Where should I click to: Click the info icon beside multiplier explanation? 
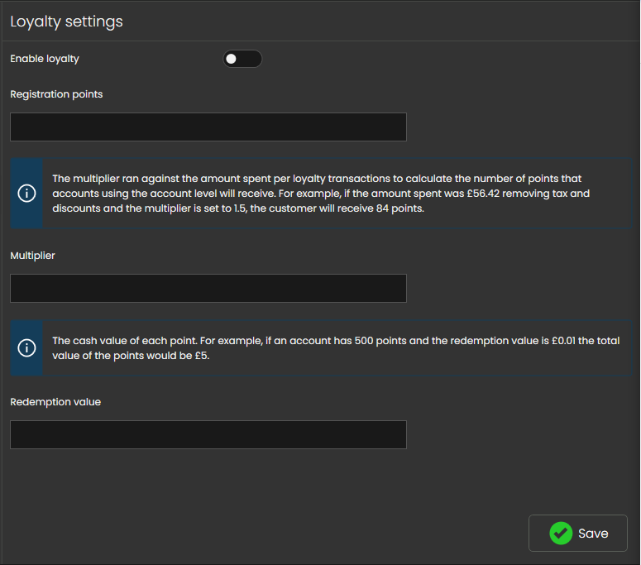(26, 193)
